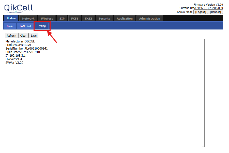This screenshot has height=153, width=229.
Task: Click the text area resize handle
Action: click(x=203, y=145)
